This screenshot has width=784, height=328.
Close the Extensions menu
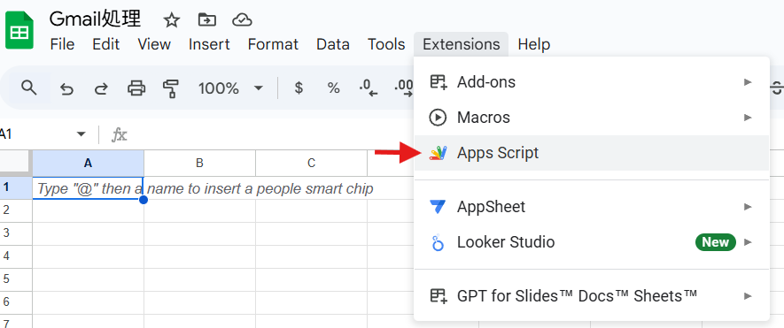click(461, 44)
